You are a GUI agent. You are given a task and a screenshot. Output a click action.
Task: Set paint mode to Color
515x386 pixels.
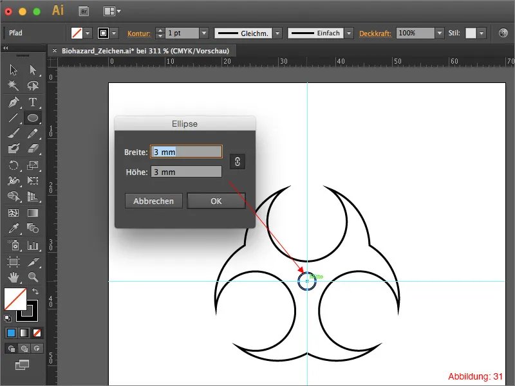pyautogui.click(x=11, y=333)
